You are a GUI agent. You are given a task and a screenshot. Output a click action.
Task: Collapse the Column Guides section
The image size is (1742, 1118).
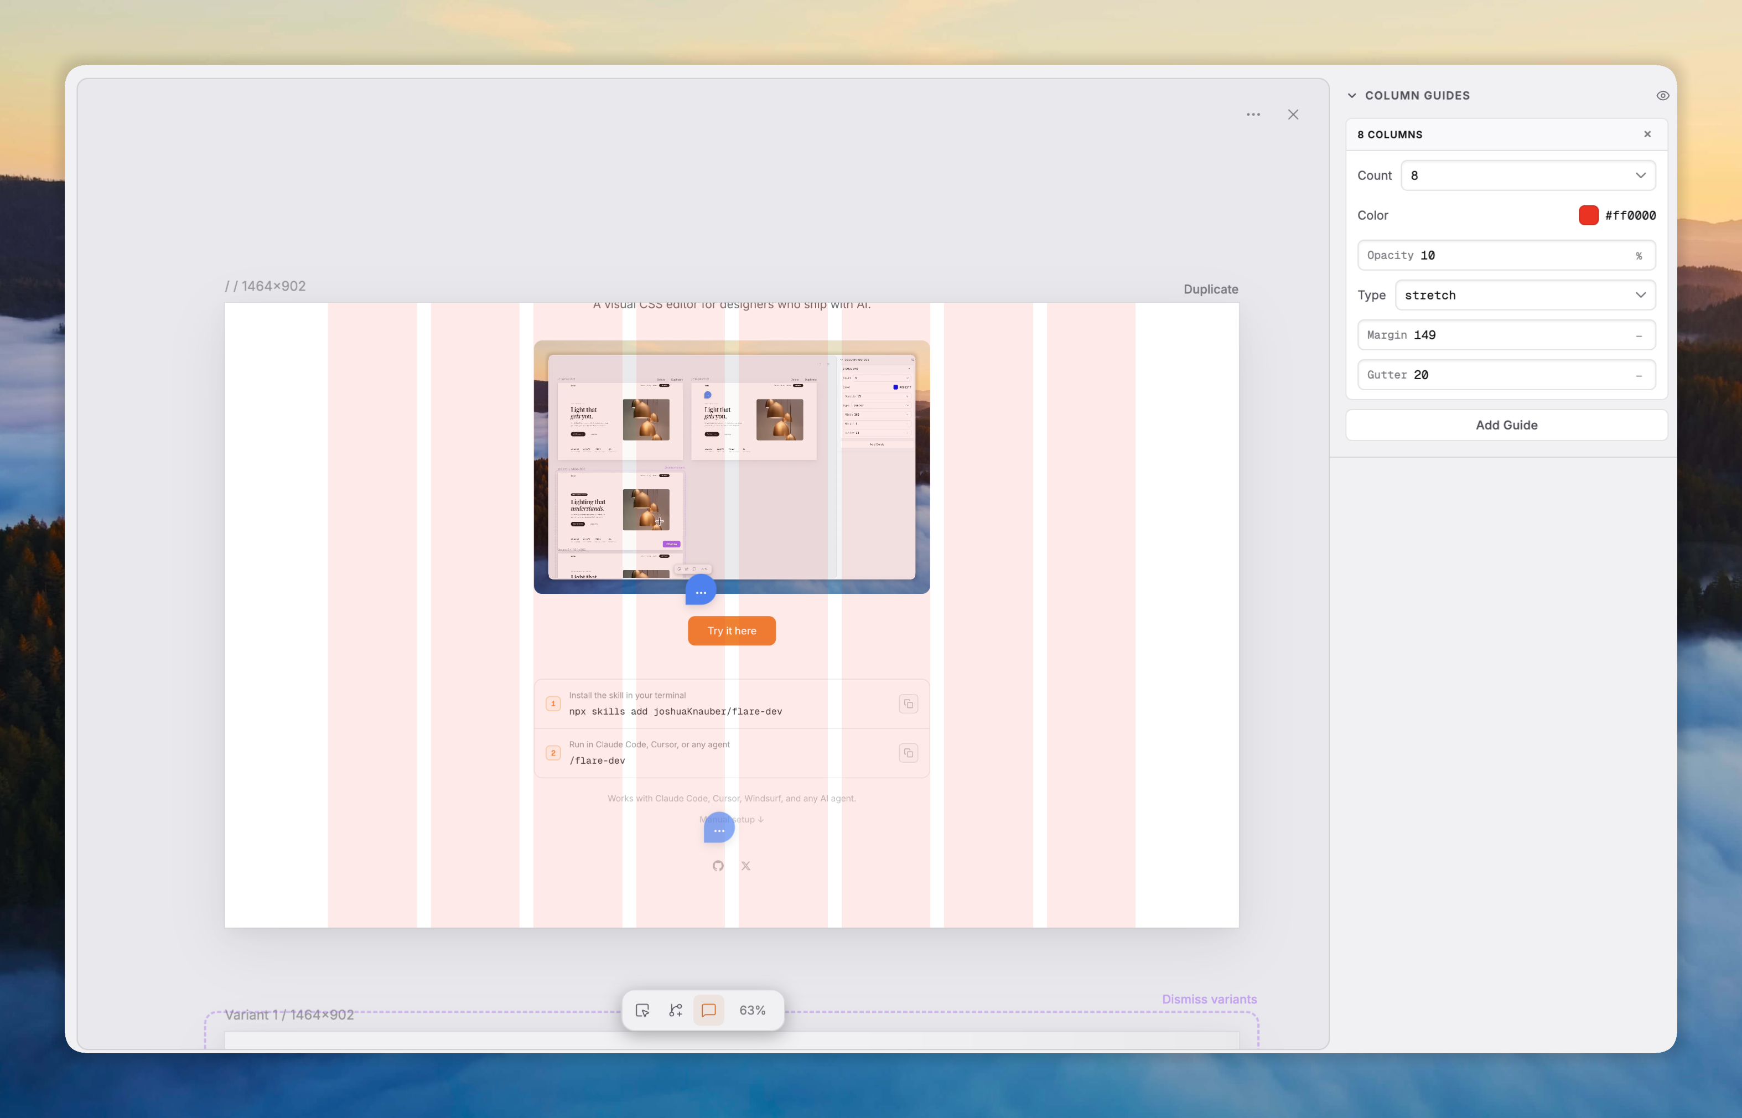click(1351, 96)
